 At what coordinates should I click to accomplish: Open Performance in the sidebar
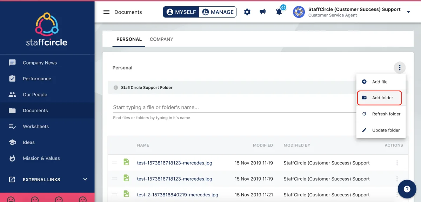(x=47, y=79)
